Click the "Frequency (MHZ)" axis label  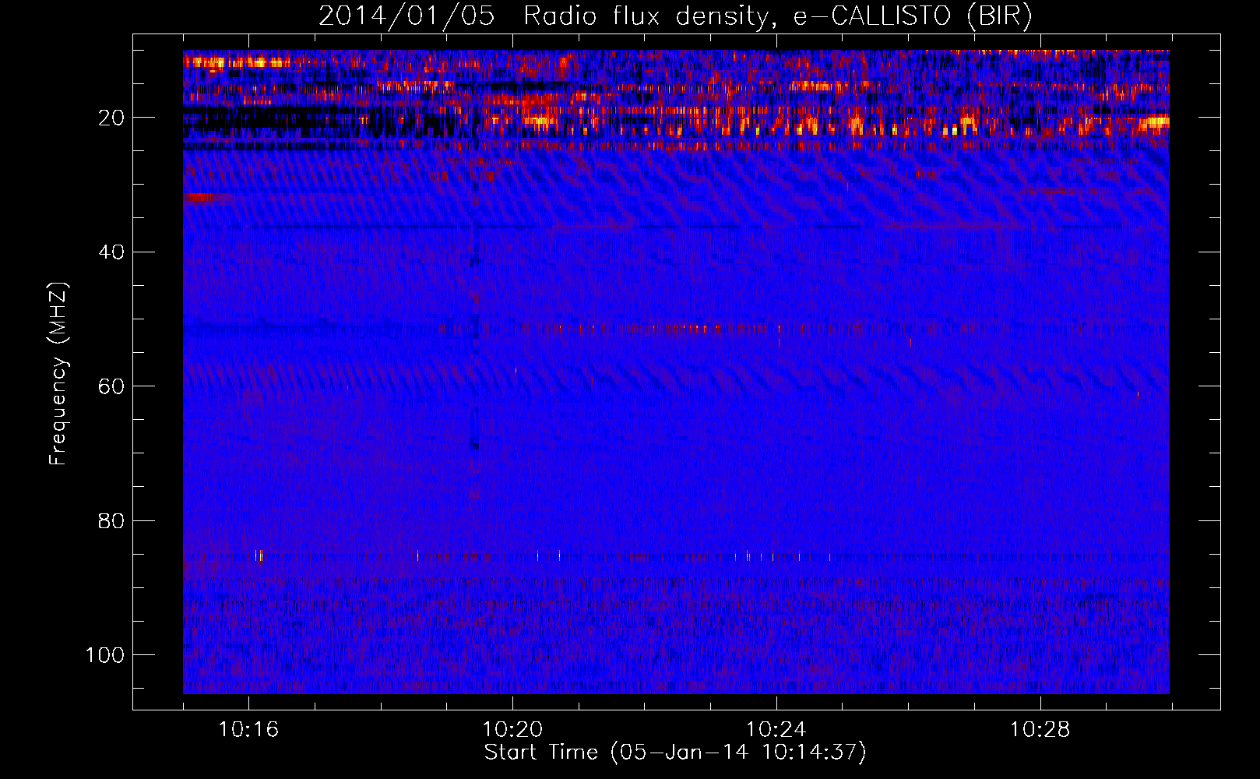[58, 374]
